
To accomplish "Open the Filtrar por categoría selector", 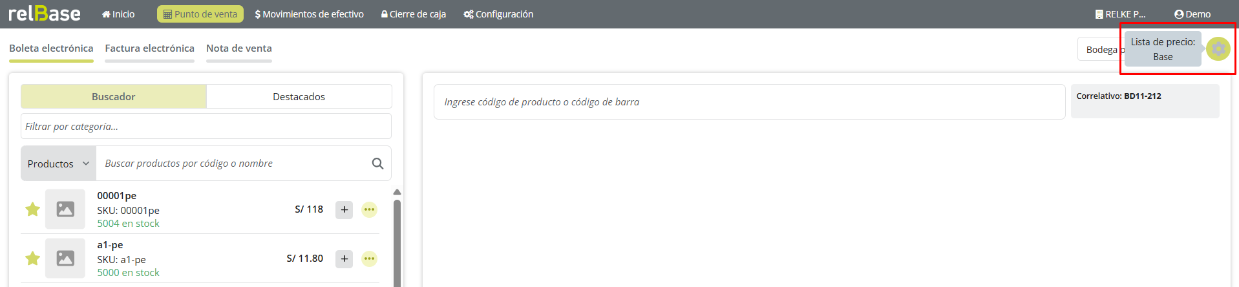I will 206,127.
